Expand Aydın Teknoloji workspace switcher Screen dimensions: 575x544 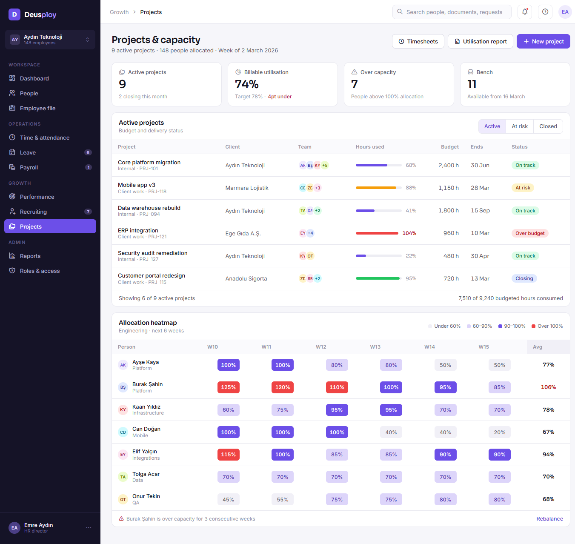coord(50,40)
